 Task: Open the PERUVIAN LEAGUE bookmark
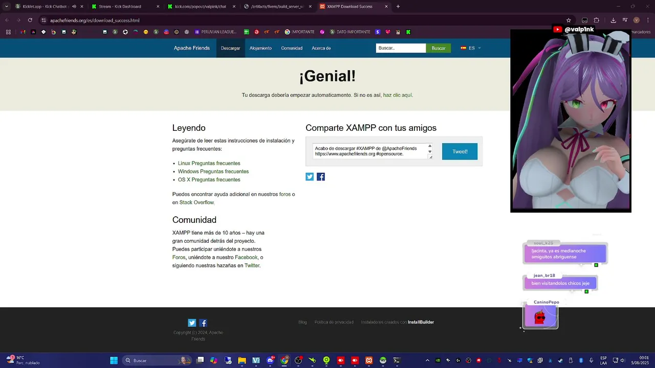[x=215, y=32]
